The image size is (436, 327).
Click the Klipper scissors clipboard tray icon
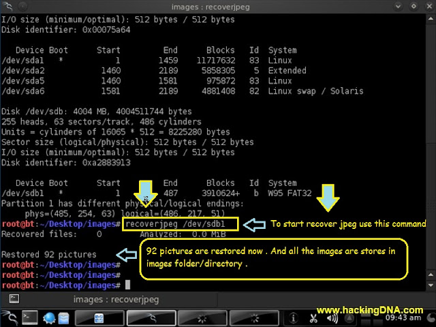tap(313, 318)
